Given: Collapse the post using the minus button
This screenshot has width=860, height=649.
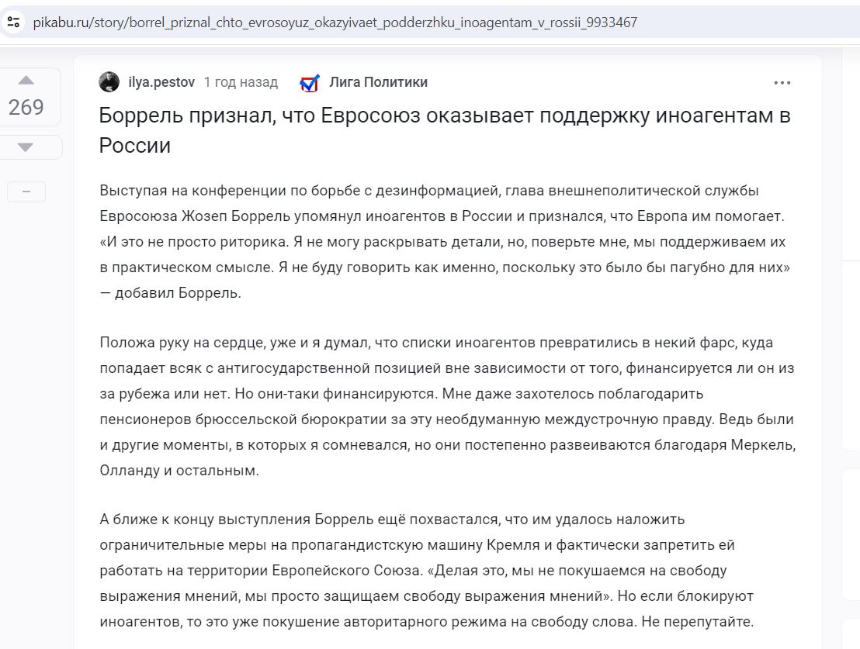Looking at the screenshot, I should point(26,192).
